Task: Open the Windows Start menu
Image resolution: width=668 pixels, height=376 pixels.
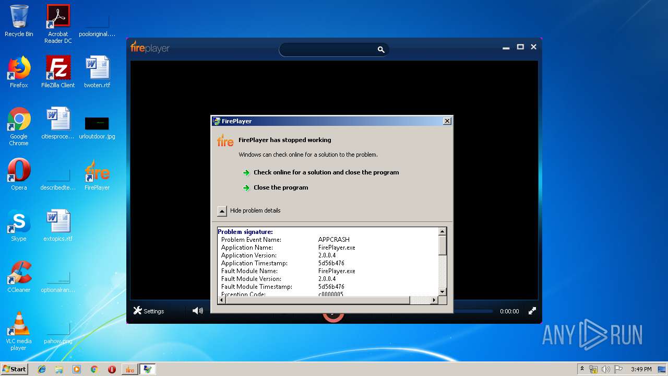Action: point(14,369)
